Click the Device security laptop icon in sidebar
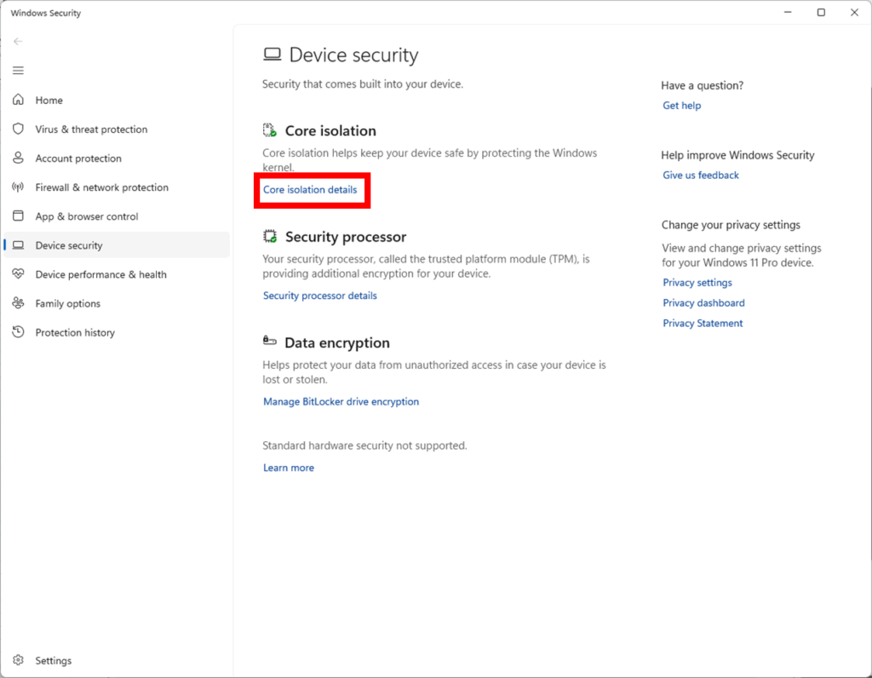The width and height of the screenshot is (872, 678). [19, 244]
